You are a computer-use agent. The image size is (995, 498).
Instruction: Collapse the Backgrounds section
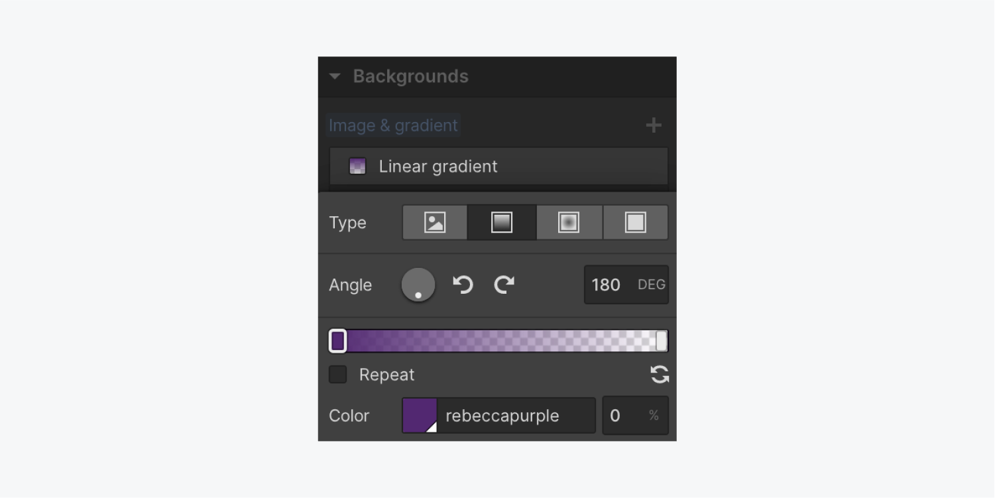pyautogui.click(x=335, y=76)
